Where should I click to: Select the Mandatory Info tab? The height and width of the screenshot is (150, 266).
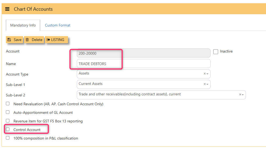[x=23, y=25]
